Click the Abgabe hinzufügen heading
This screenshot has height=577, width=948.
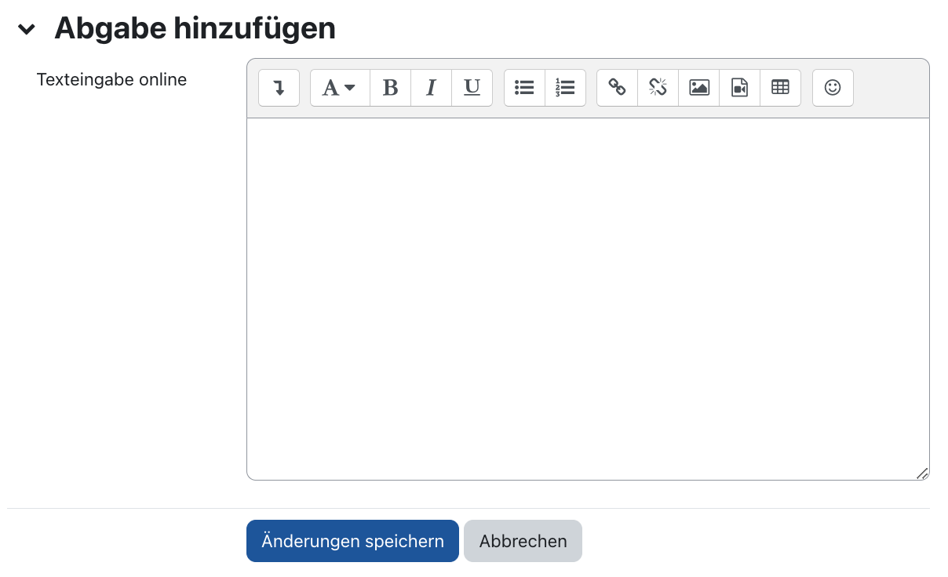(195, 28)
